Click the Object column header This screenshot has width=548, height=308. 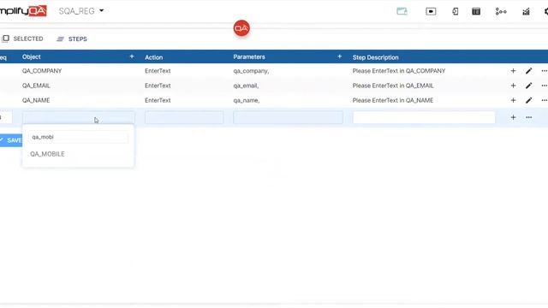tap(32, 57)
